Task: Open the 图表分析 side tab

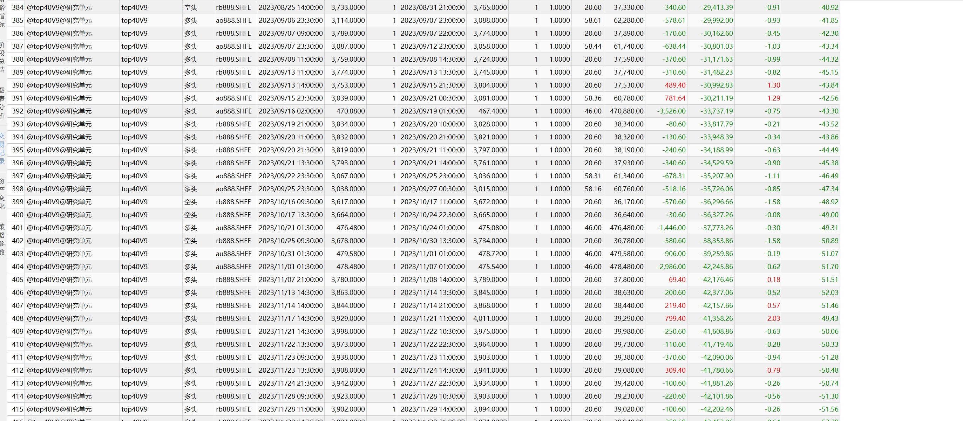Action: 2,103
